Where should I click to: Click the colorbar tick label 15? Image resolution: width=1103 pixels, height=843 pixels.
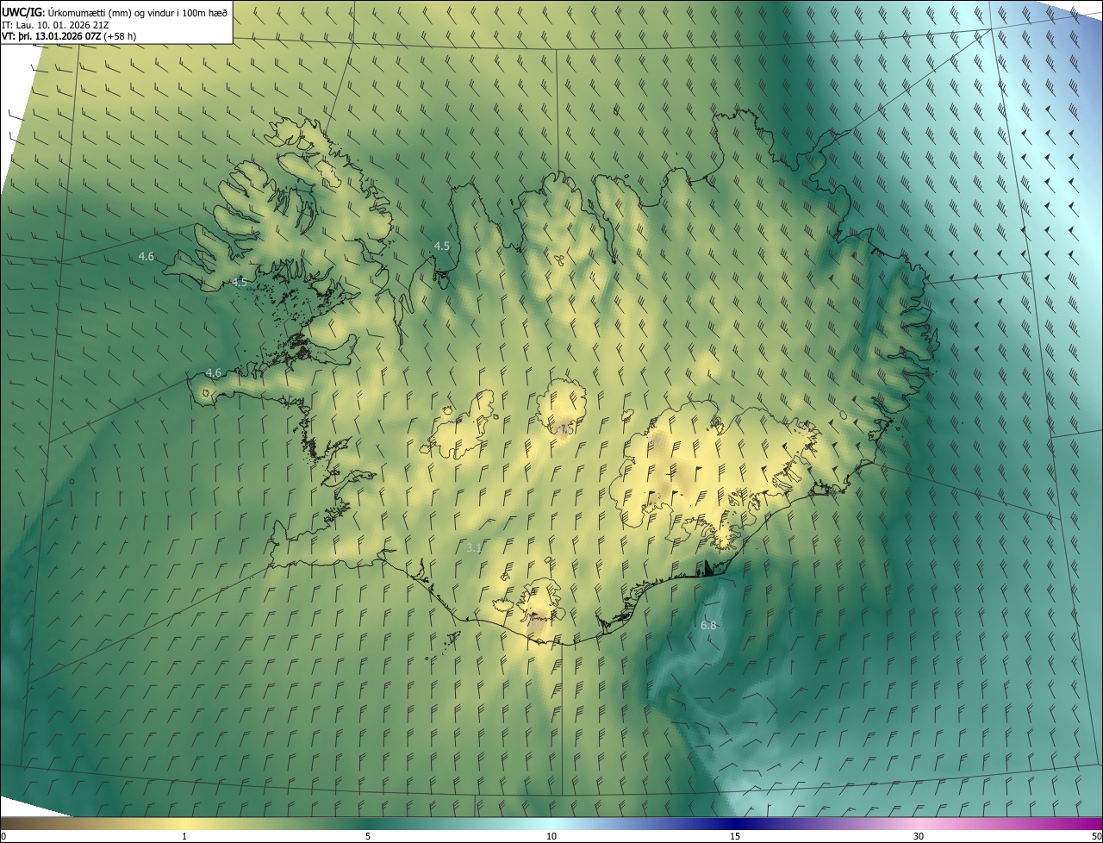735,837
